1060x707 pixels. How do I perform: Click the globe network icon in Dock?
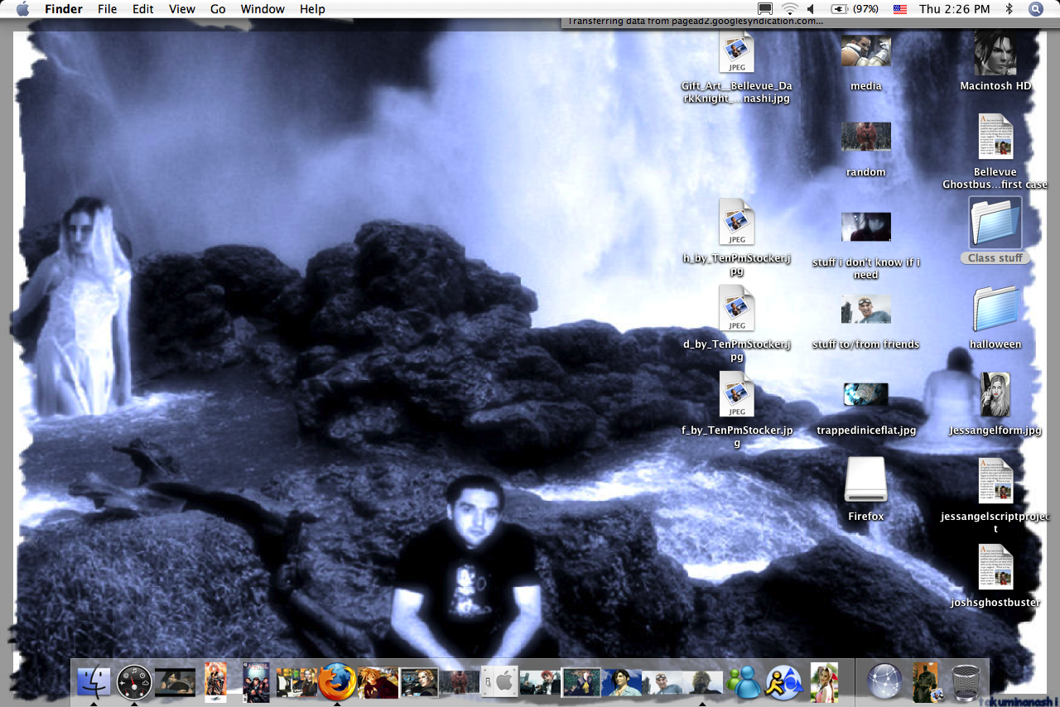click(x=885, y=682)
